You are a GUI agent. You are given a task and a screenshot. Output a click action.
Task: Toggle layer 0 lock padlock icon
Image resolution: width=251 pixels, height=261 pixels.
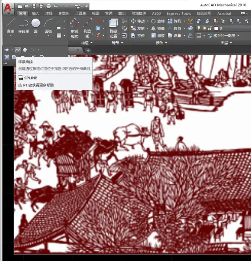210,28
